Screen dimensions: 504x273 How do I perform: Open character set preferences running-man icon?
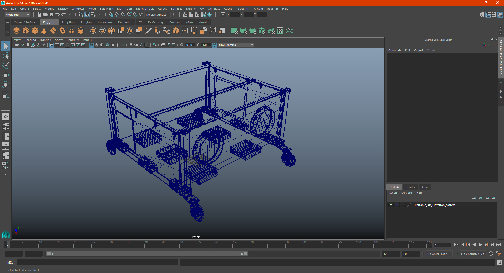tap(498, 254)
